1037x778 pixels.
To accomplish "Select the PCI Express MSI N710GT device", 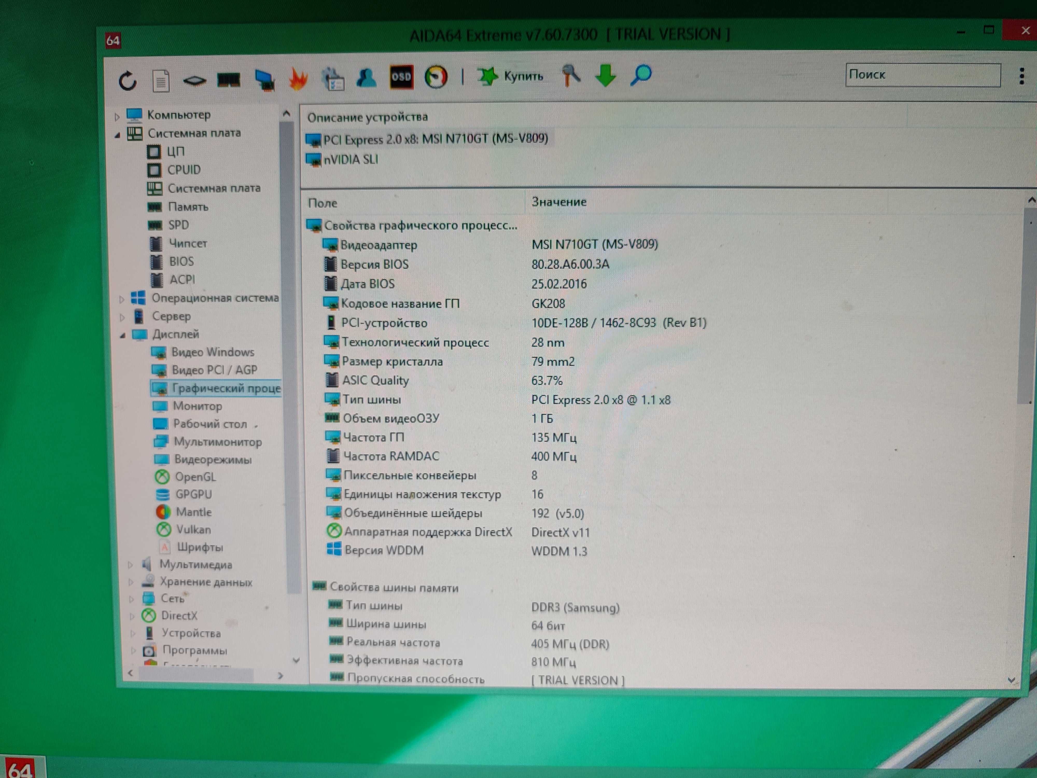I will 427,139.
